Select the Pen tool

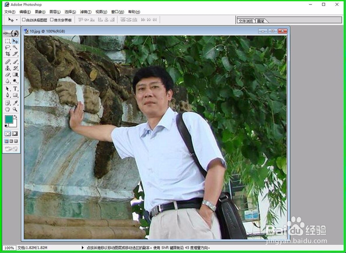[x=8, y=95]
